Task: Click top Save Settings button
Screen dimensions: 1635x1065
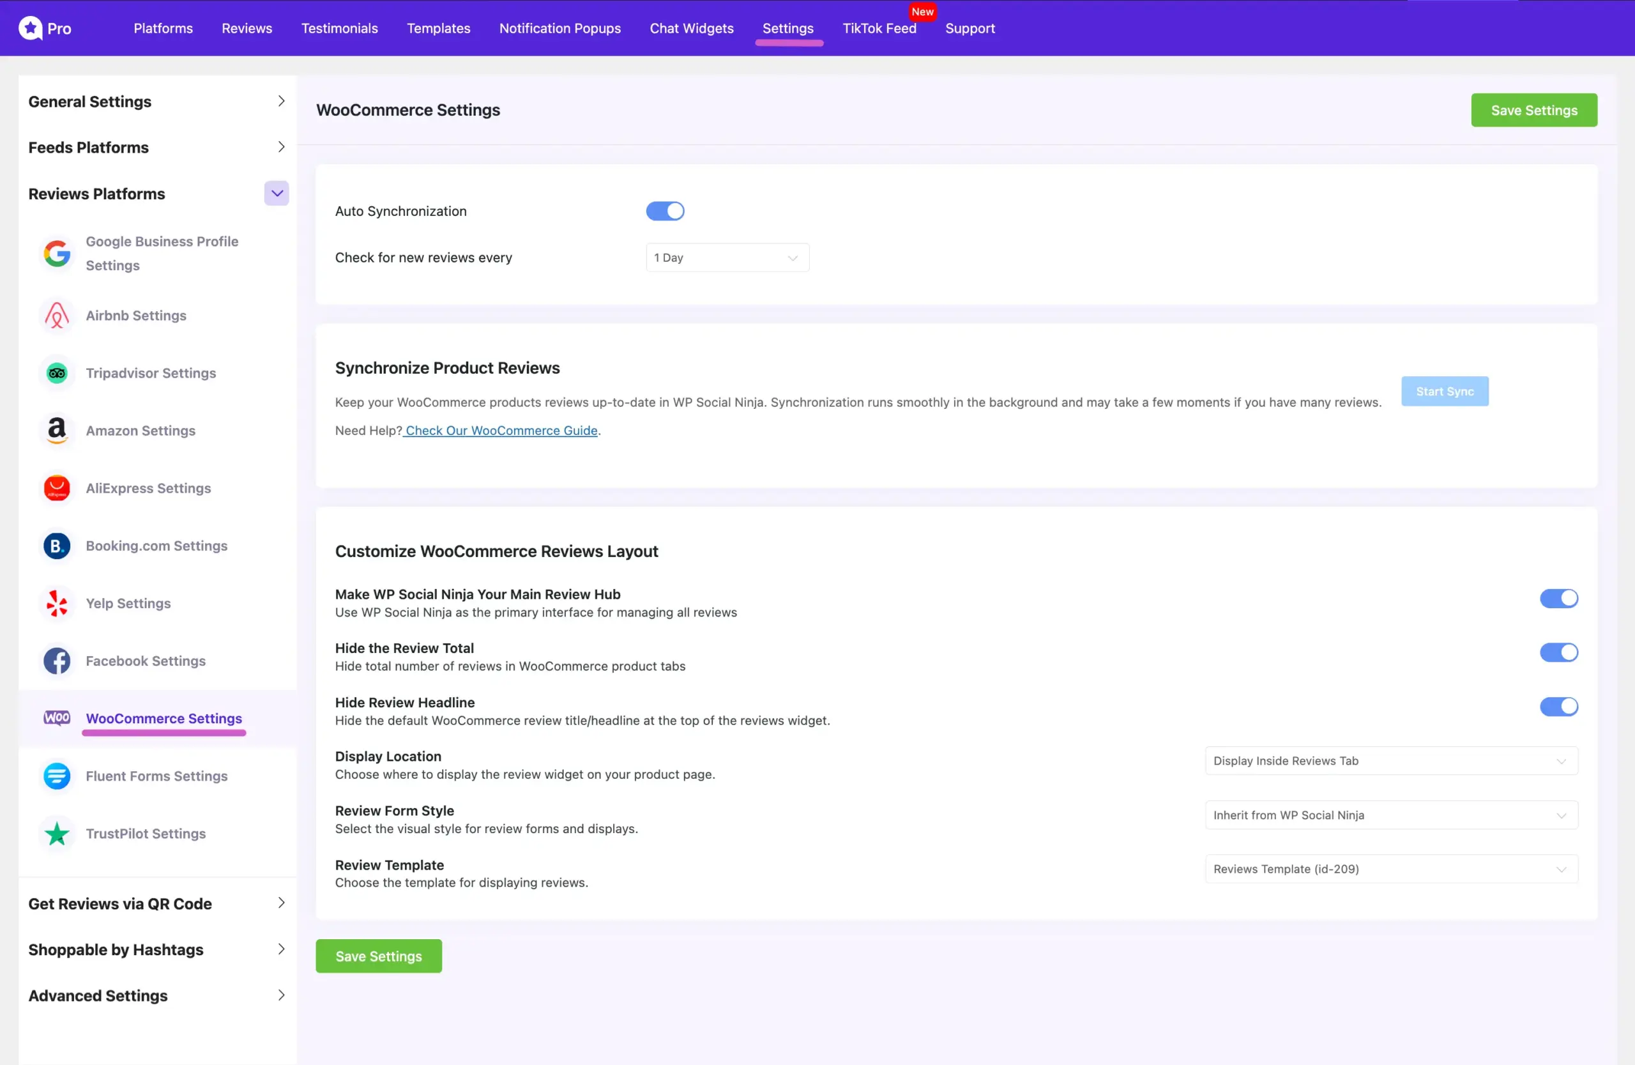Action: point(1534,110)
